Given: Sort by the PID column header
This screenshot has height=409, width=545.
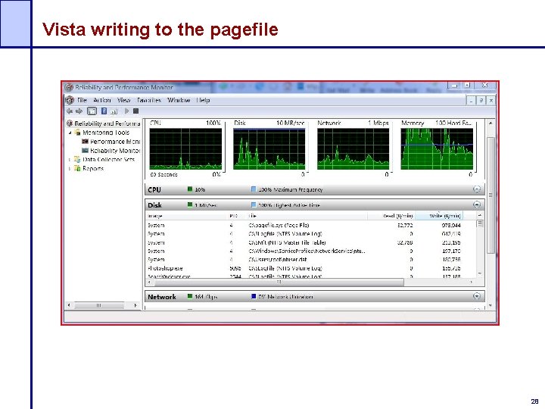Looking at the screenshot, I should coord(236,216).
